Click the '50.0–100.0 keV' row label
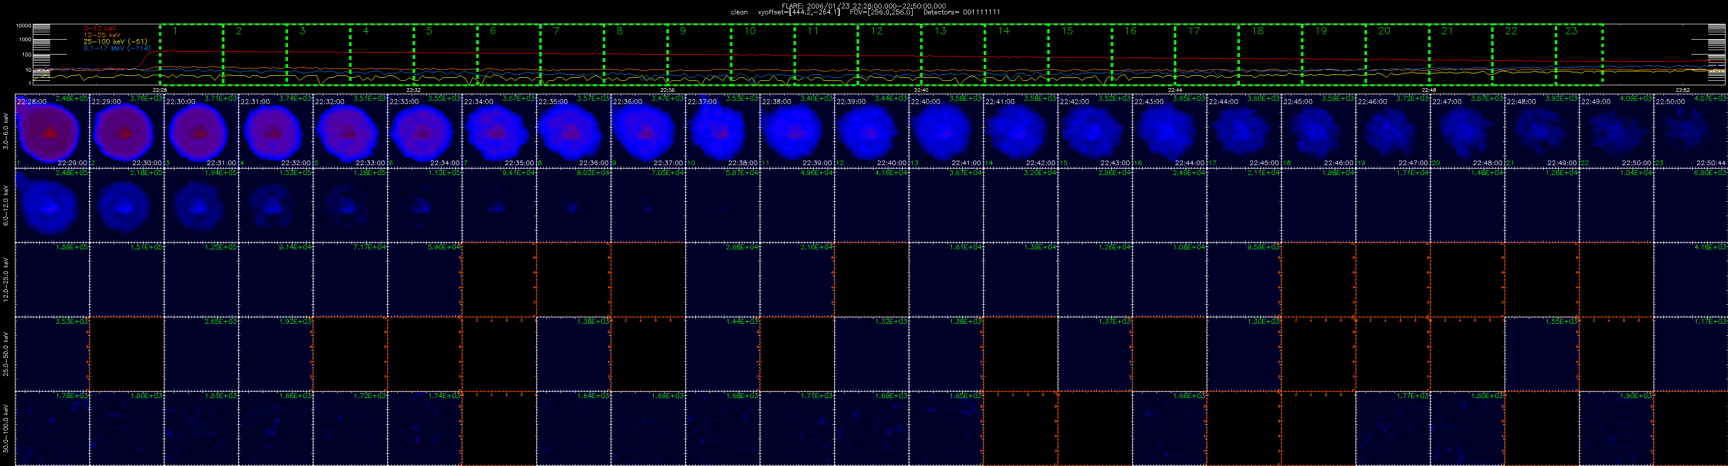Screen dimensions: 1728x466 [x=7, y=428]
